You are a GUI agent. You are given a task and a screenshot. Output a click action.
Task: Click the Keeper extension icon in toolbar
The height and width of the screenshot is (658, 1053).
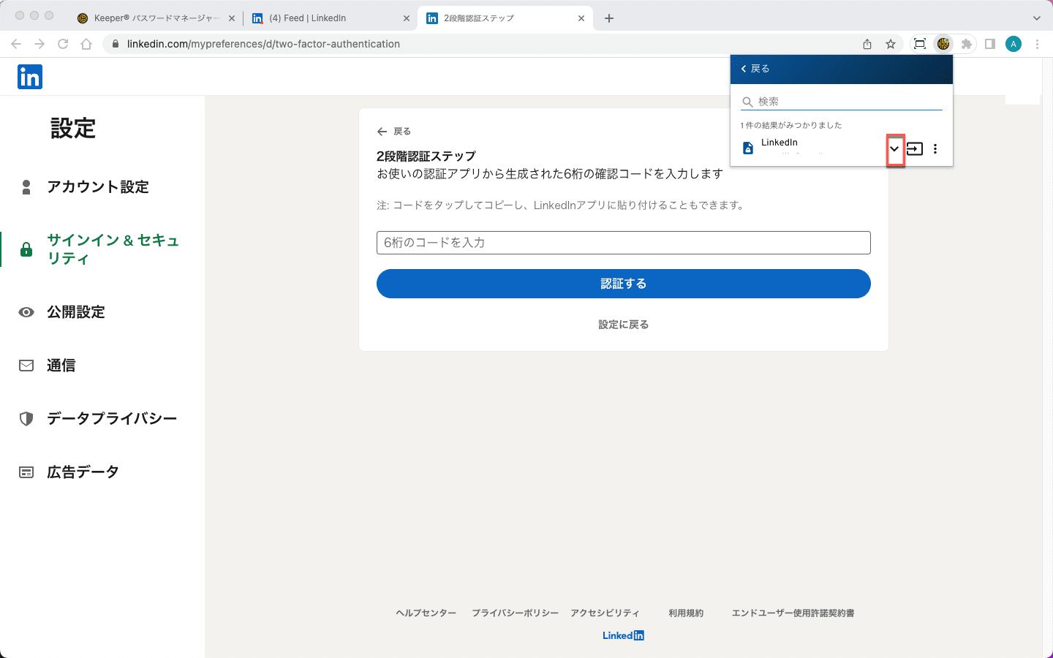coord(943,44)
